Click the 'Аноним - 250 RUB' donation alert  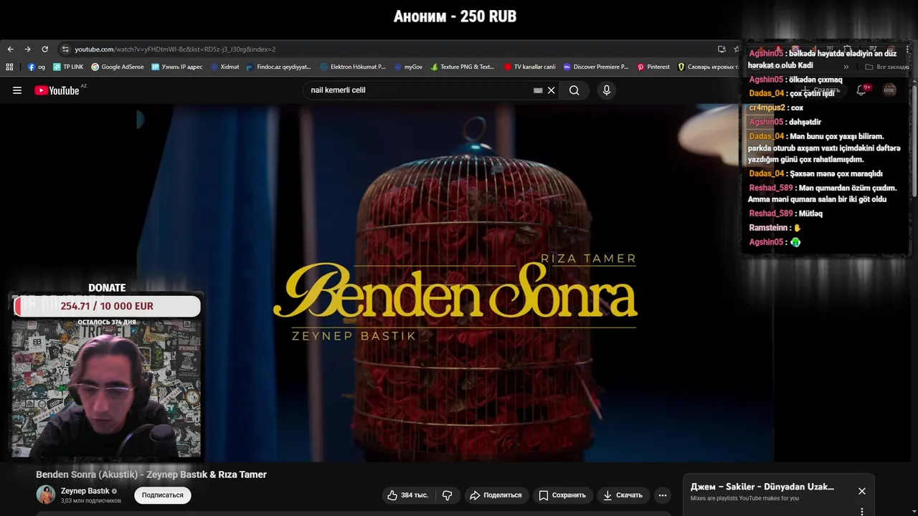click(455, 16)
